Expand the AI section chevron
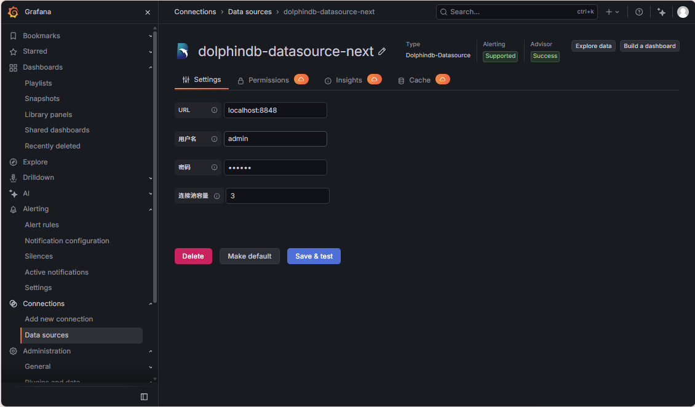The image size is (695, 407). click(x=150, y=193)
